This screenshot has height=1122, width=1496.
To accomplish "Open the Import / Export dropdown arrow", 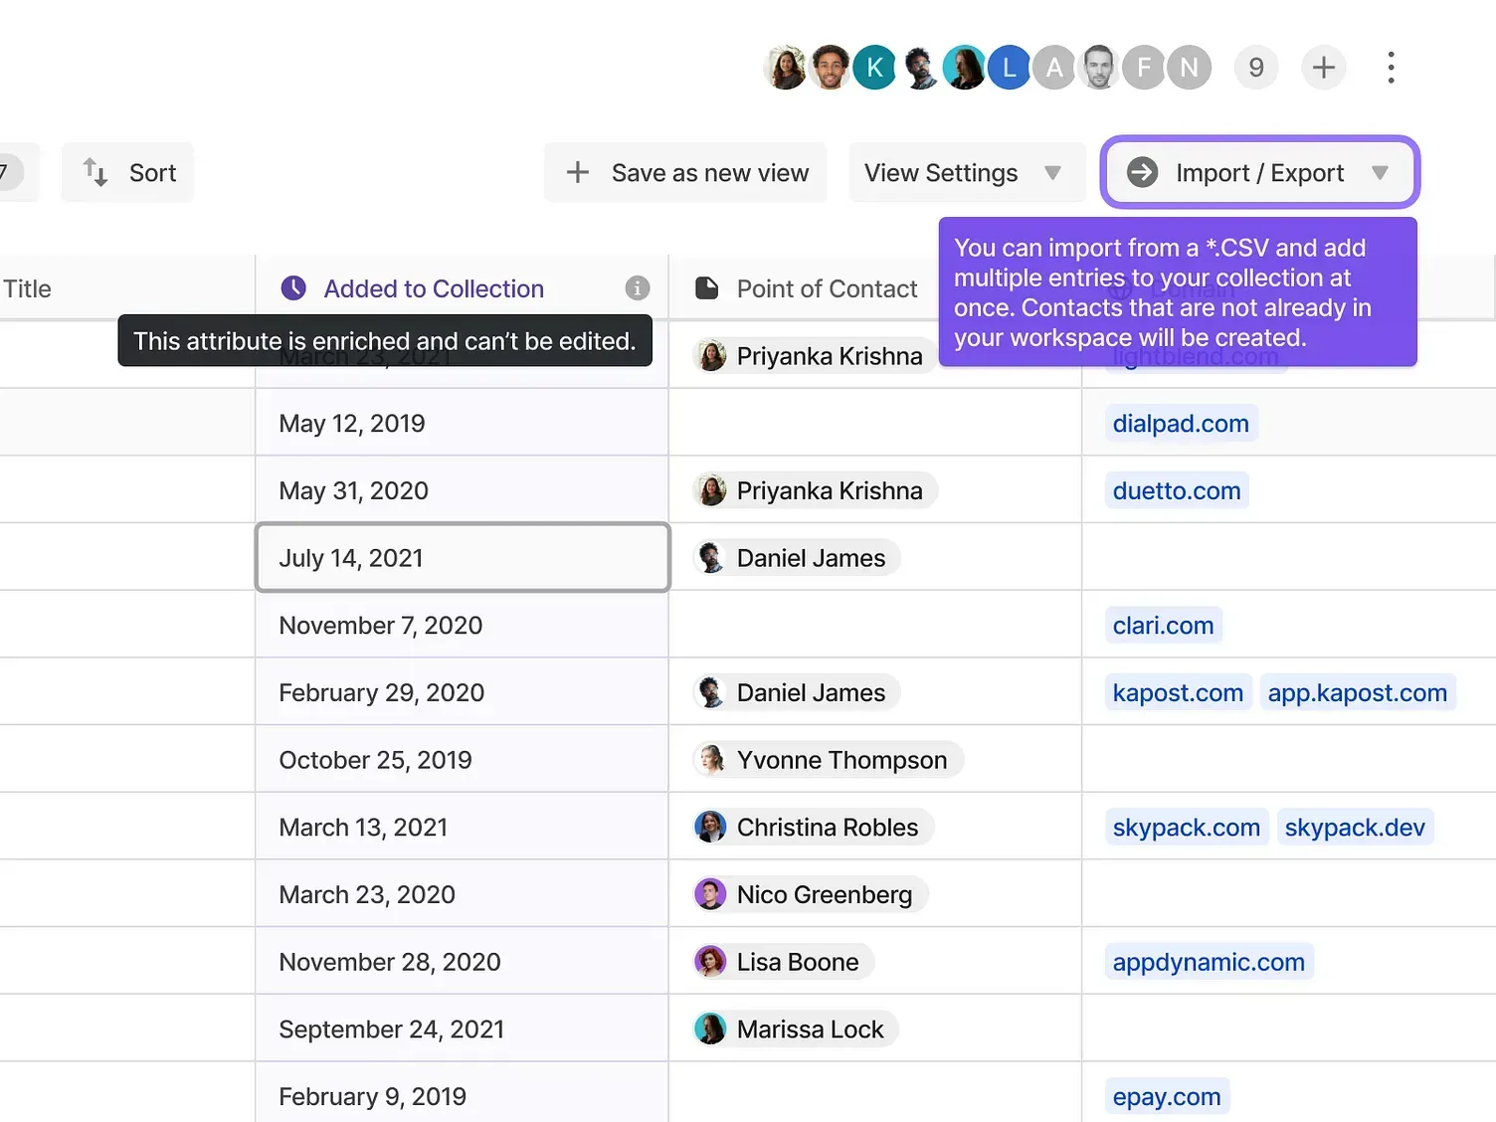I will 1380,173.
